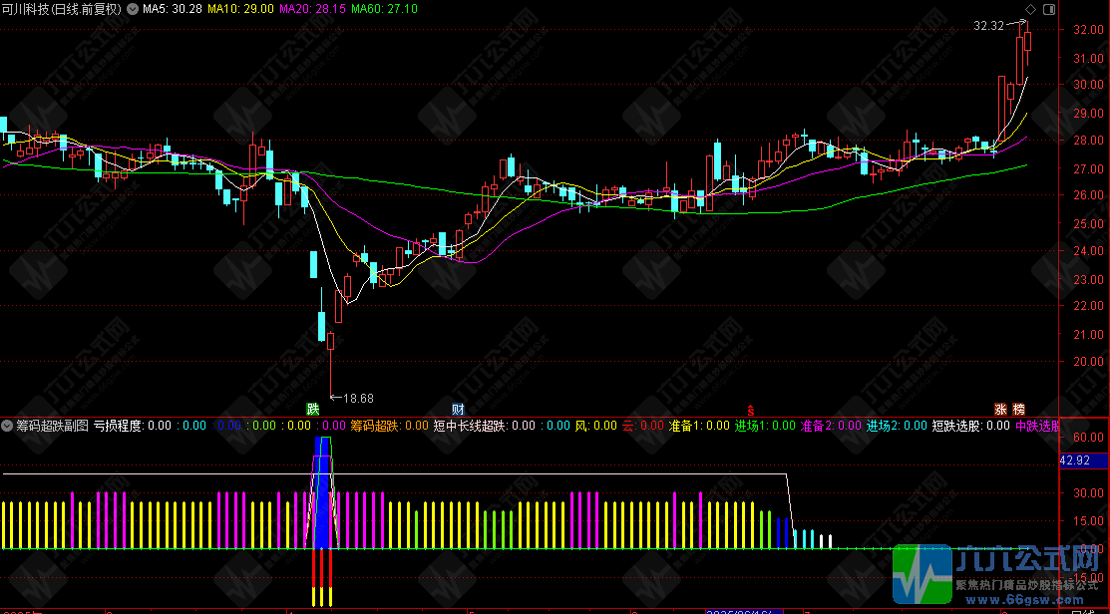Click the 18.68 low price annotation

[358, 399]
